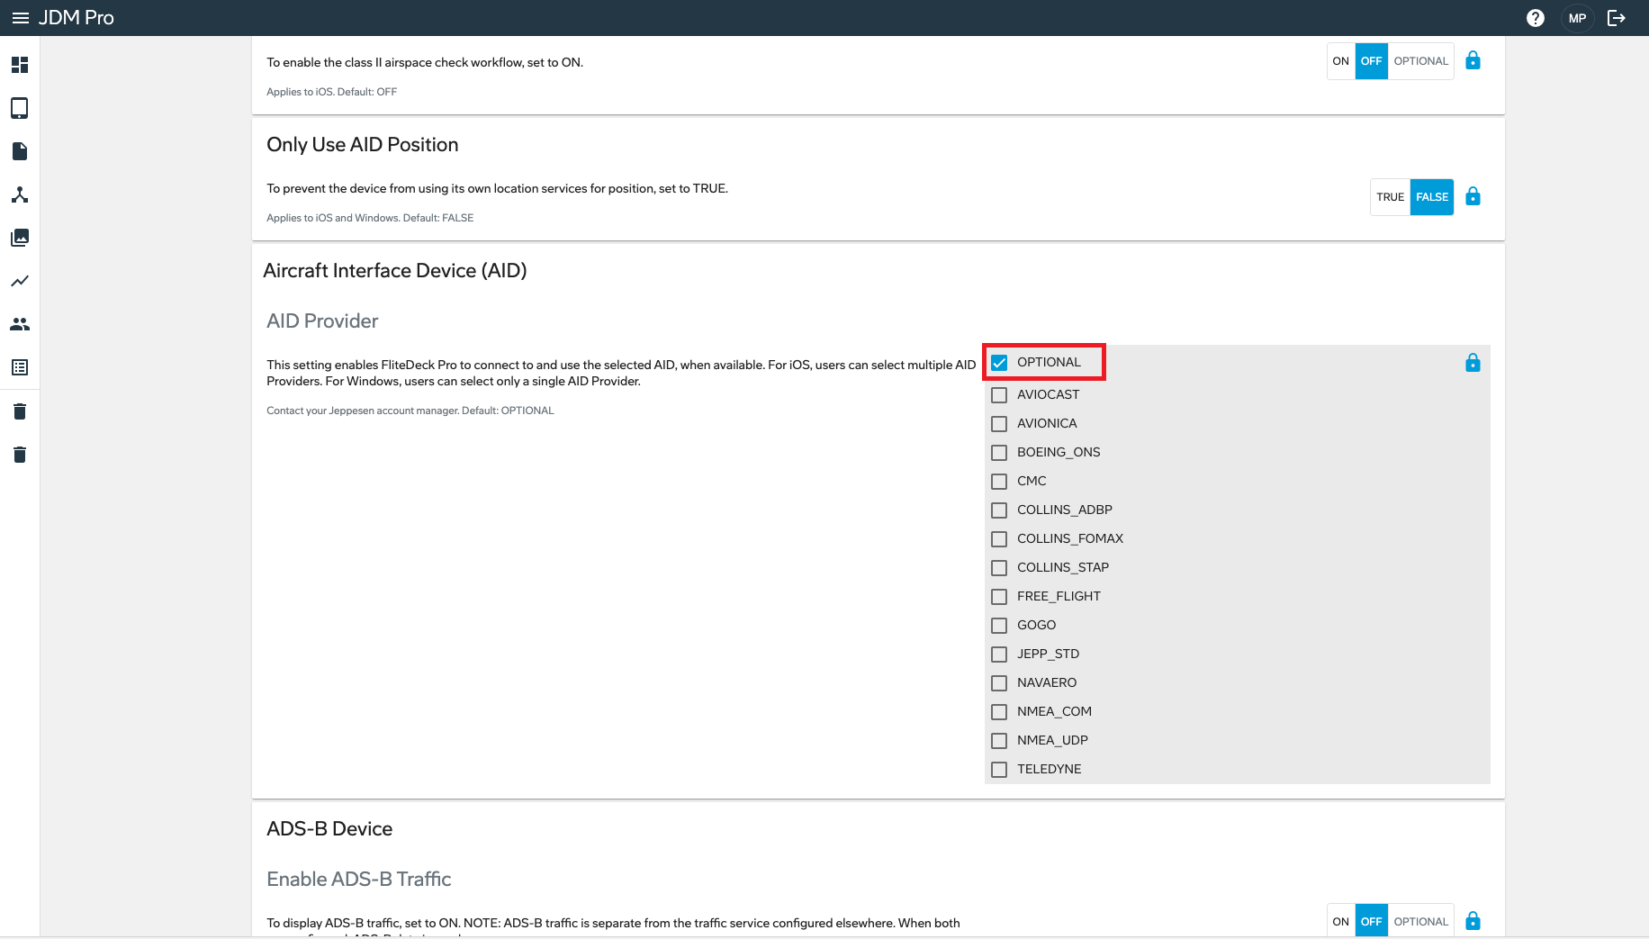Screen dimensions: 1649x939
Task: Toggle lock for Only Use AID Position
Action: tap(1473, 196)
